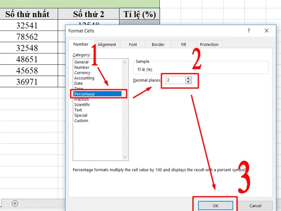Screen dimensions: 281x211
Task: Pick Scientific from category list
Action: 83,105
